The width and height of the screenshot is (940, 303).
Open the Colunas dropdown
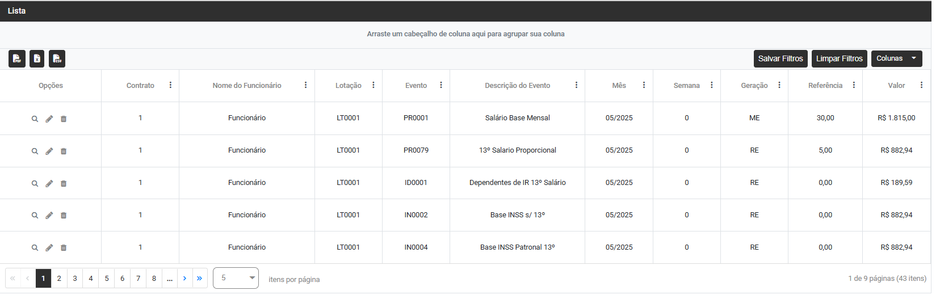[x=896, y=58]
